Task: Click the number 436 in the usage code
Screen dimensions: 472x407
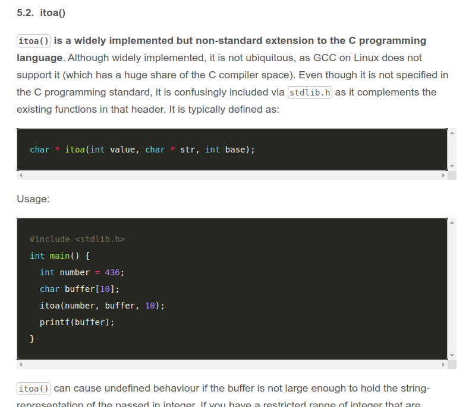Action: 112,272
